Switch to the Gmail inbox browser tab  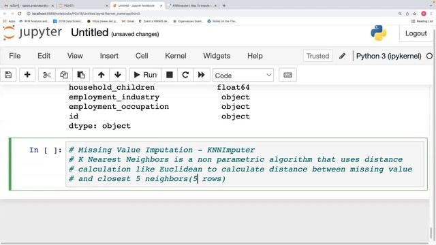pyautogui.click(x=28, y=5)
